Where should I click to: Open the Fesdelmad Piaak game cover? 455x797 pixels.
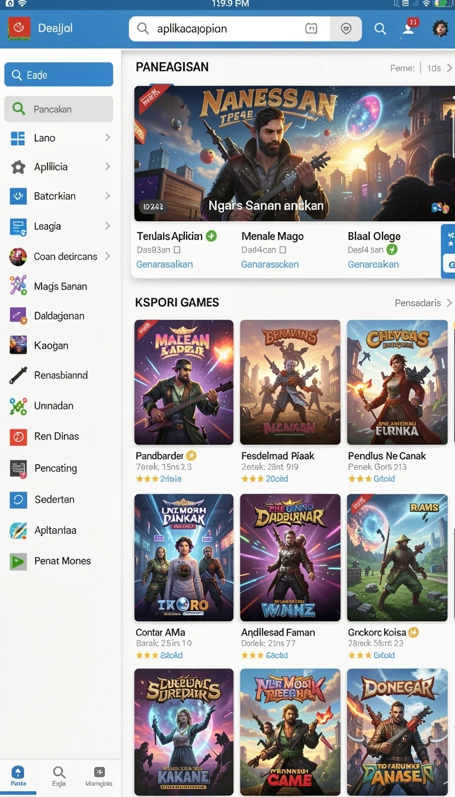[290, 382]
